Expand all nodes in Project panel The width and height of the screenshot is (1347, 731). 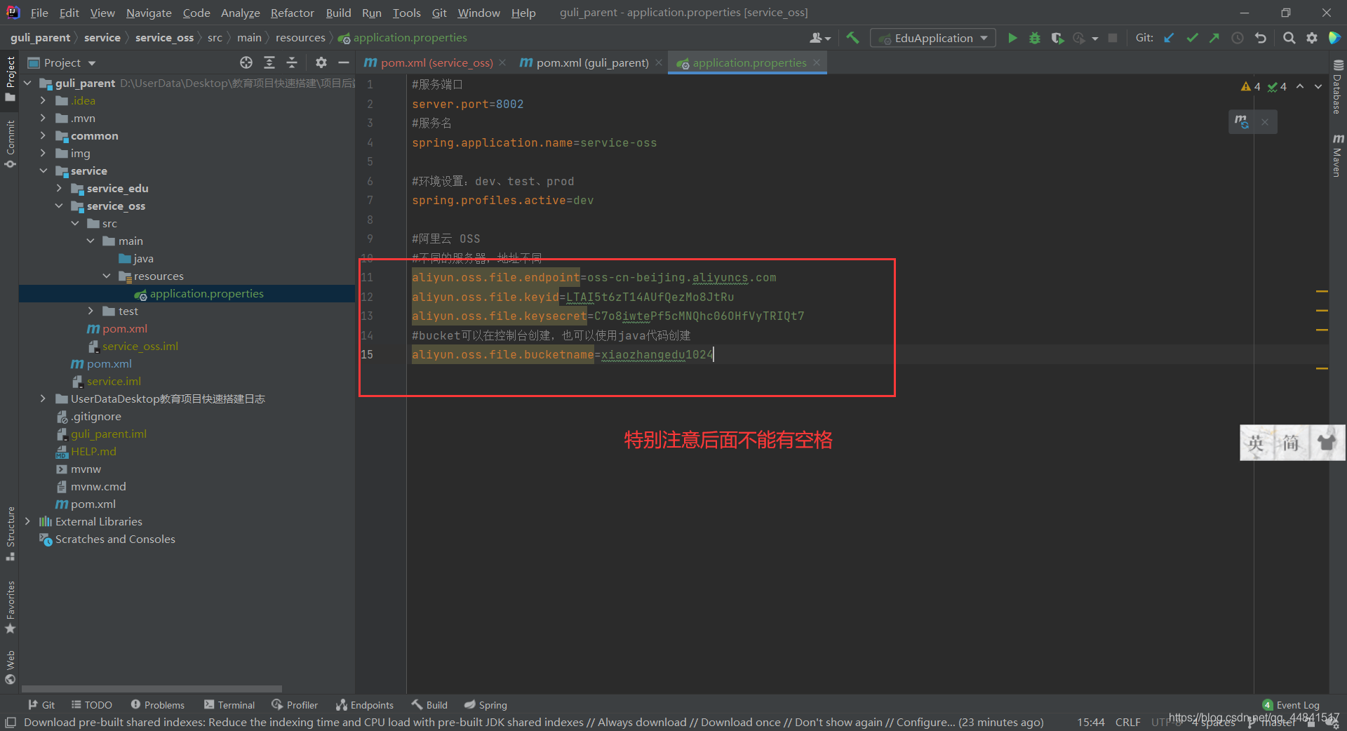click(269, 62)
